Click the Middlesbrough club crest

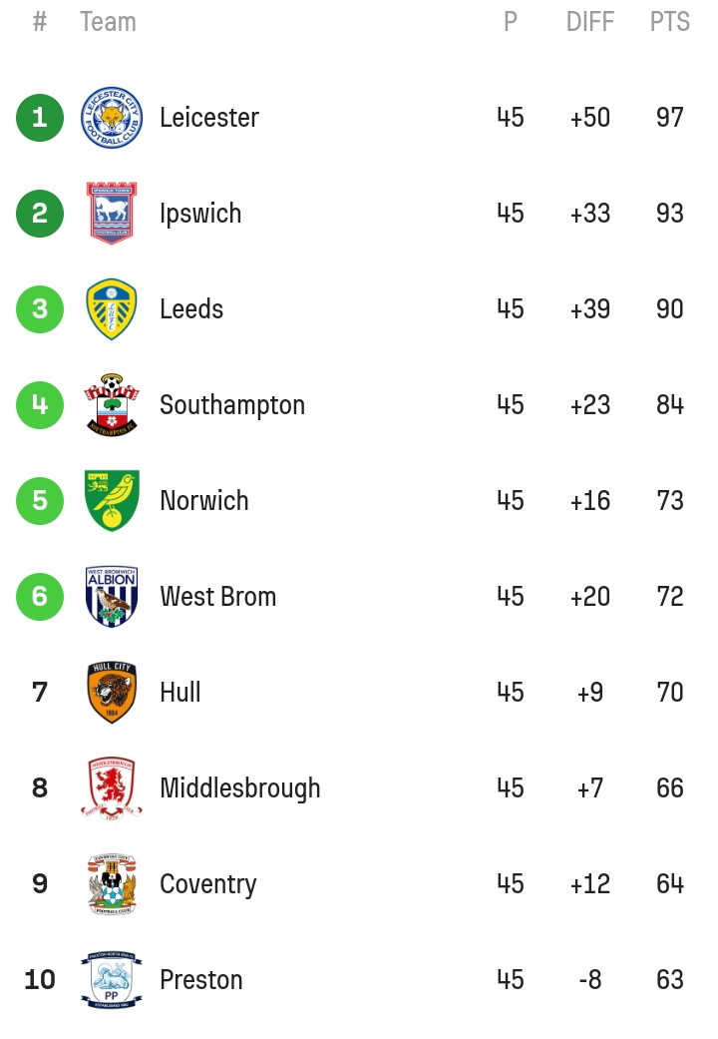112,787
